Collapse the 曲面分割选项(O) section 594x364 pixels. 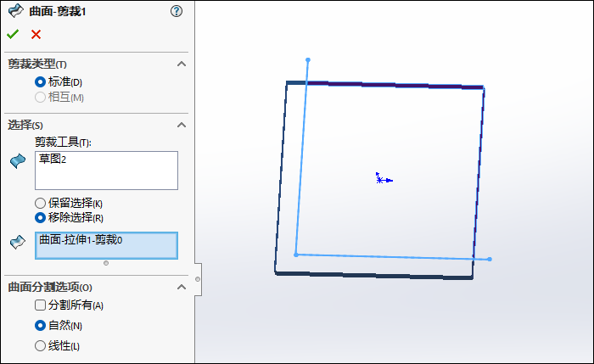click(182, 287)
